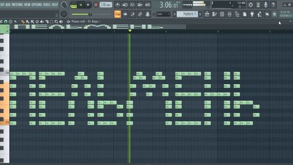Click the shopping cart icon
Screen dimensions: 293x165
(x=274, y=14)
